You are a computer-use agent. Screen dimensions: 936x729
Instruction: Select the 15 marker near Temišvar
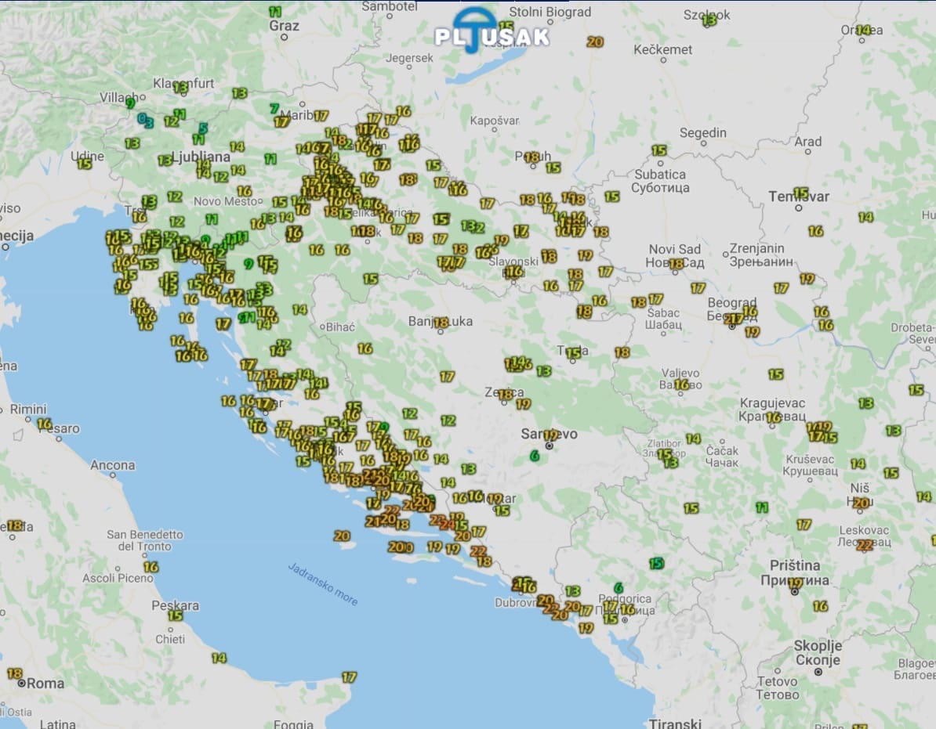coord(800,193)
